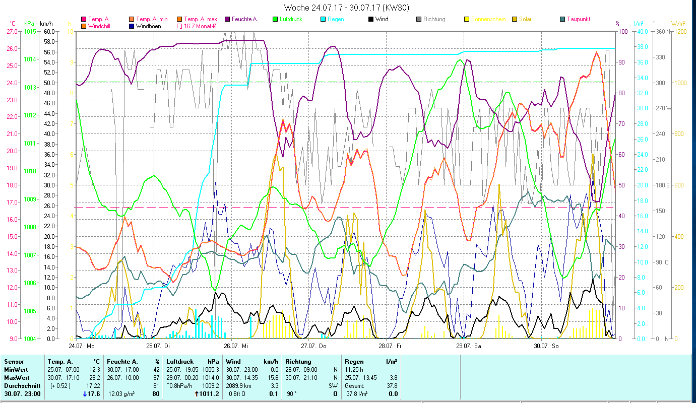Click the 'Gesamt:' rain total label
696x403 pixels.
(355, 385)
